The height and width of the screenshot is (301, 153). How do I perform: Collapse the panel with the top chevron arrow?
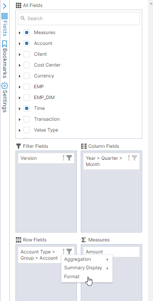(5, 6)
